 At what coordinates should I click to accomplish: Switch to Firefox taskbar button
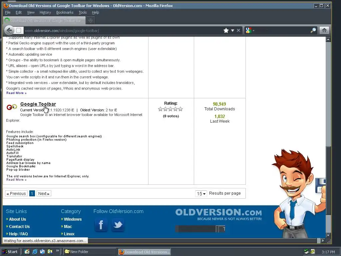tap(144, 252)
